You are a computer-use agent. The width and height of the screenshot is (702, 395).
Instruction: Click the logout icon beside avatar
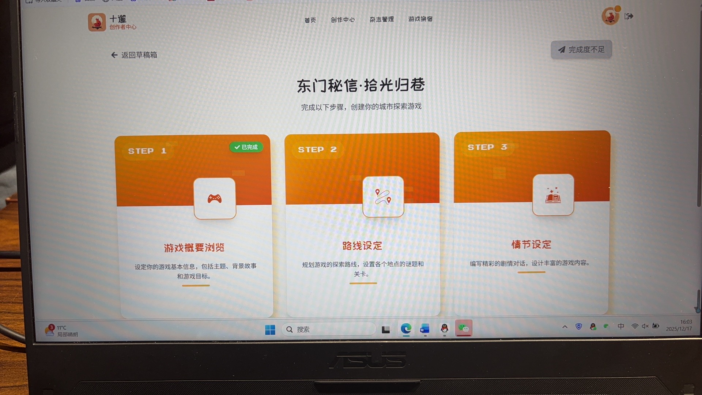[x=629, y=16]
